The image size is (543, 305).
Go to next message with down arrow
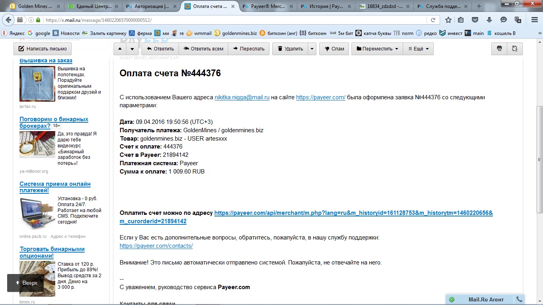(132, 49)
